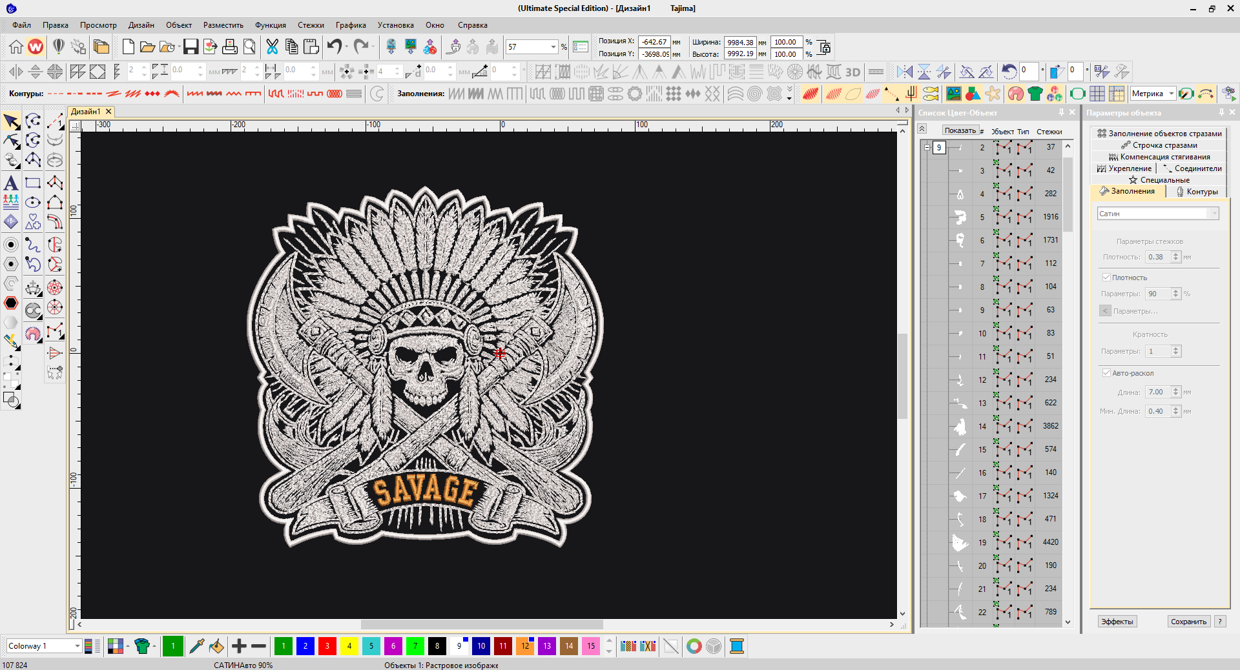The width and height of the screenshot is (1240, 670).
Task: Click the Эффекты button
Action: (x=1117, y=622)
